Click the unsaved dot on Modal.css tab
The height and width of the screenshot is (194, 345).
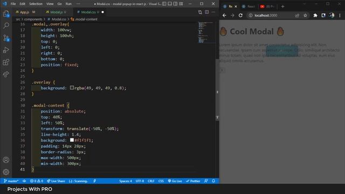click(x=102, y=12)
